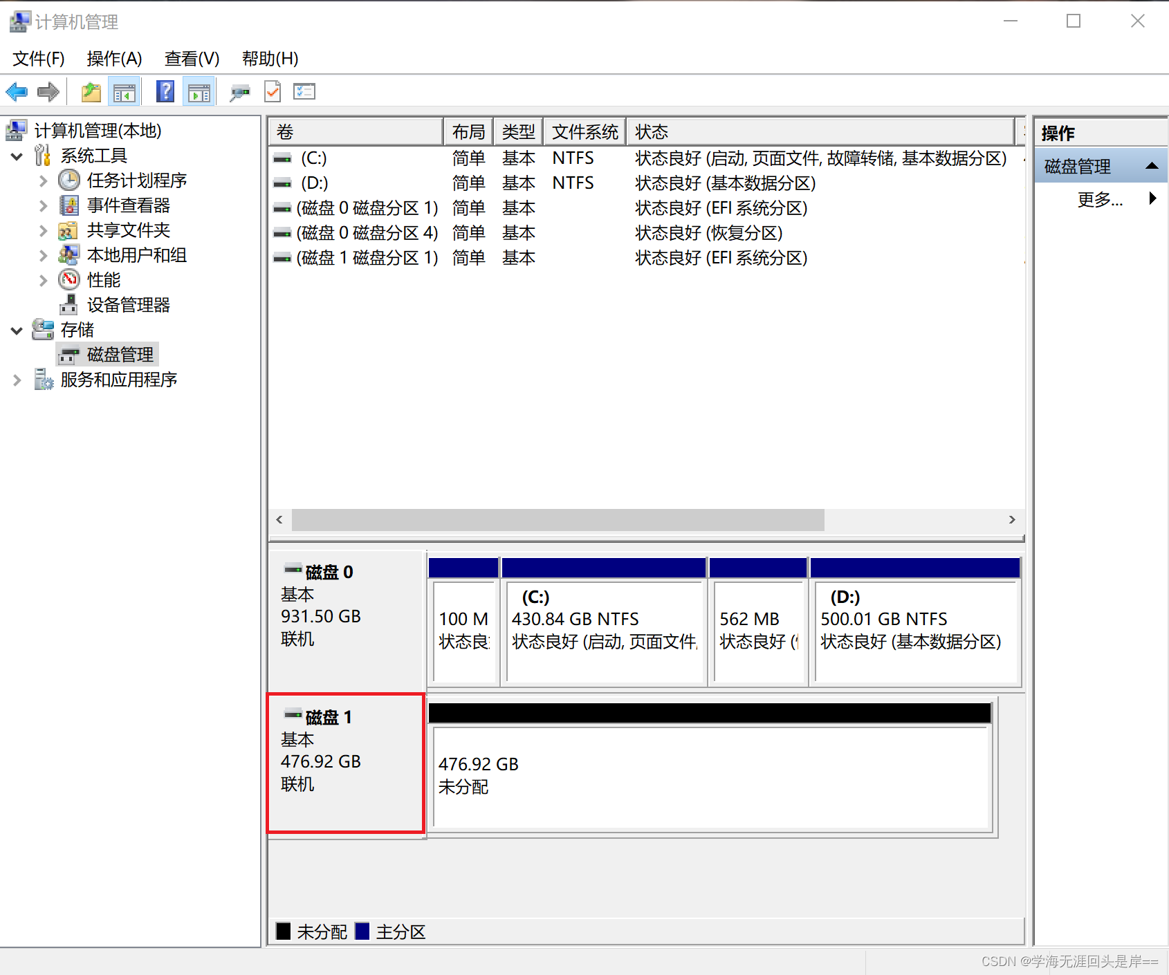This screenshot has height=975, width=1169.
Task: Sort by the 卷 column header
Action: [356, 131]
